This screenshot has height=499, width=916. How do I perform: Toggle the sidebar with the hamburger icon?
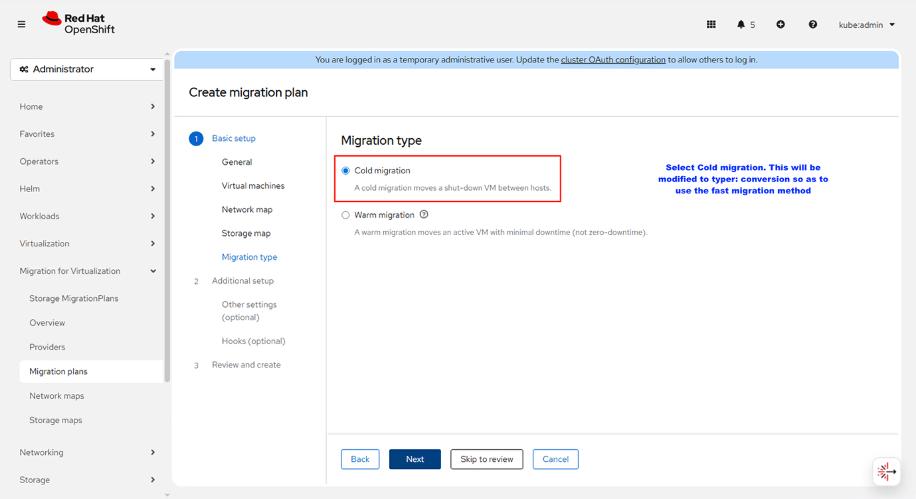[21, 24]
